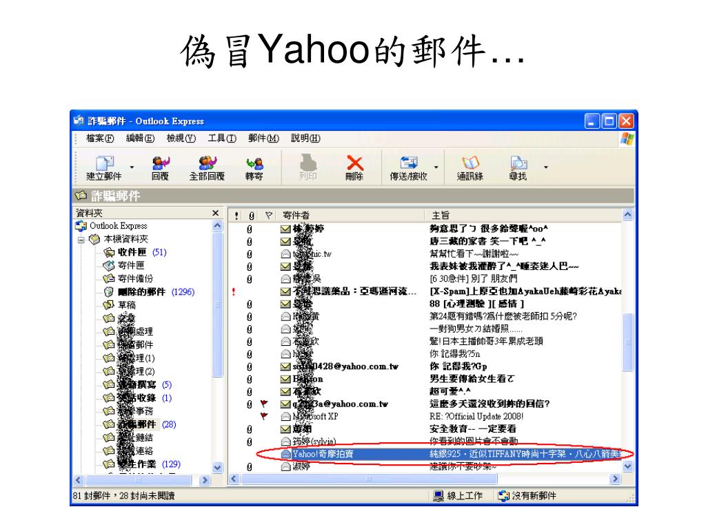Click message list horizontal scroll right arrow

pyautogui.click(x=615, y=479)
